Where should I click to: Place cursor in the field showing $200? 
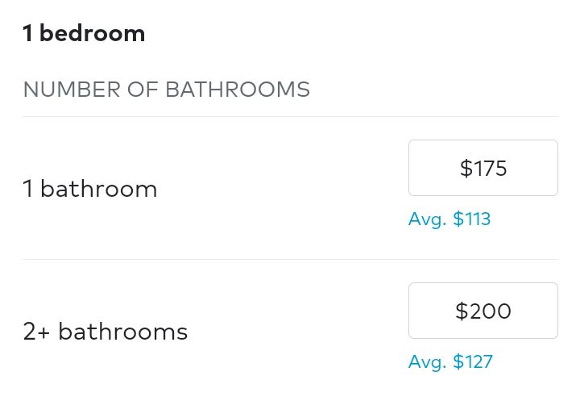[x=483, y=311]
